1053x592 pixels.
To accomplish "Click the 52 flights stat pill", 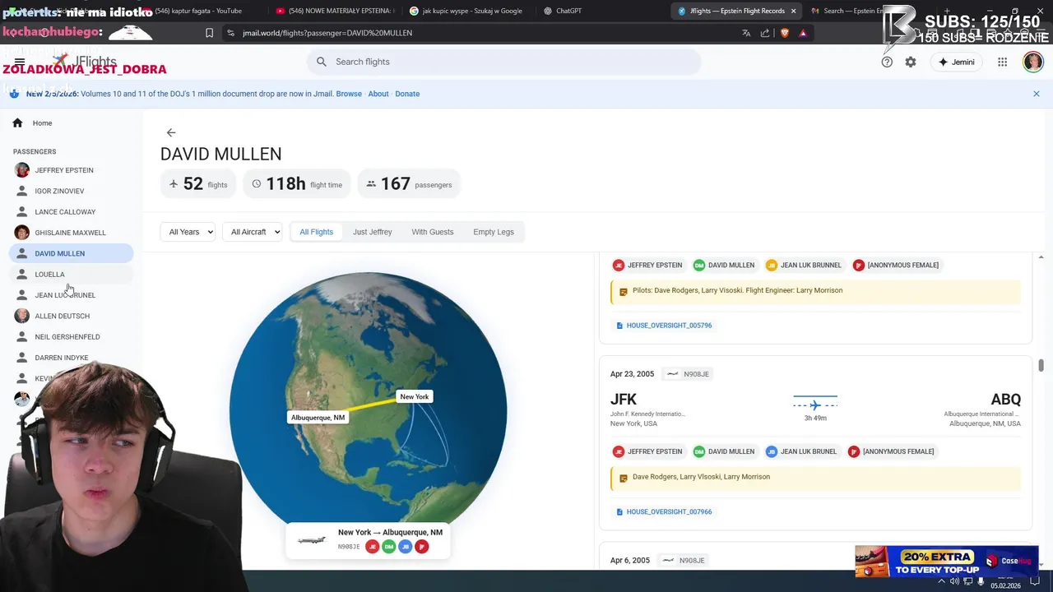I will point(198,184).
